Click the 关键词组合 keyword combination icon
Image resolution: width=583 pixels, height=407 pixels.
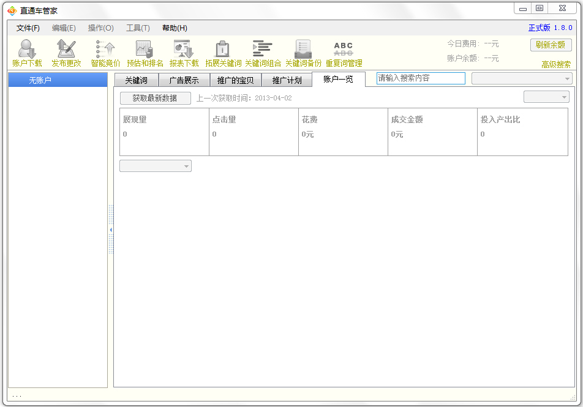coord(263,53)
